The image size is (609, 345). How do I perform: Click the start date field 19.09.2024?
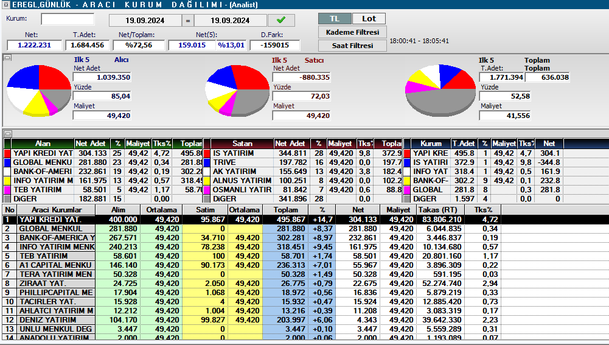[x=145, y=20]
